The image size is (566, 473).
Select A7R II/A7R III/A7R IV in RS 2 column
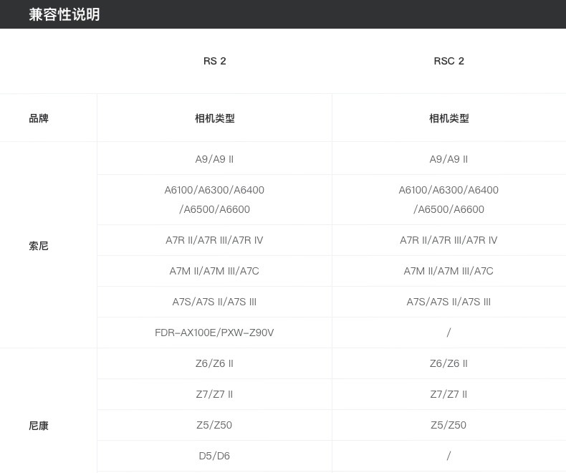click(x=214, y=240)
